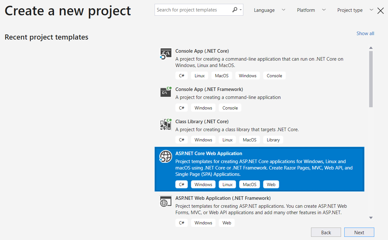Click the Class Library (.NET Core) icon

[x=166, y=124]
